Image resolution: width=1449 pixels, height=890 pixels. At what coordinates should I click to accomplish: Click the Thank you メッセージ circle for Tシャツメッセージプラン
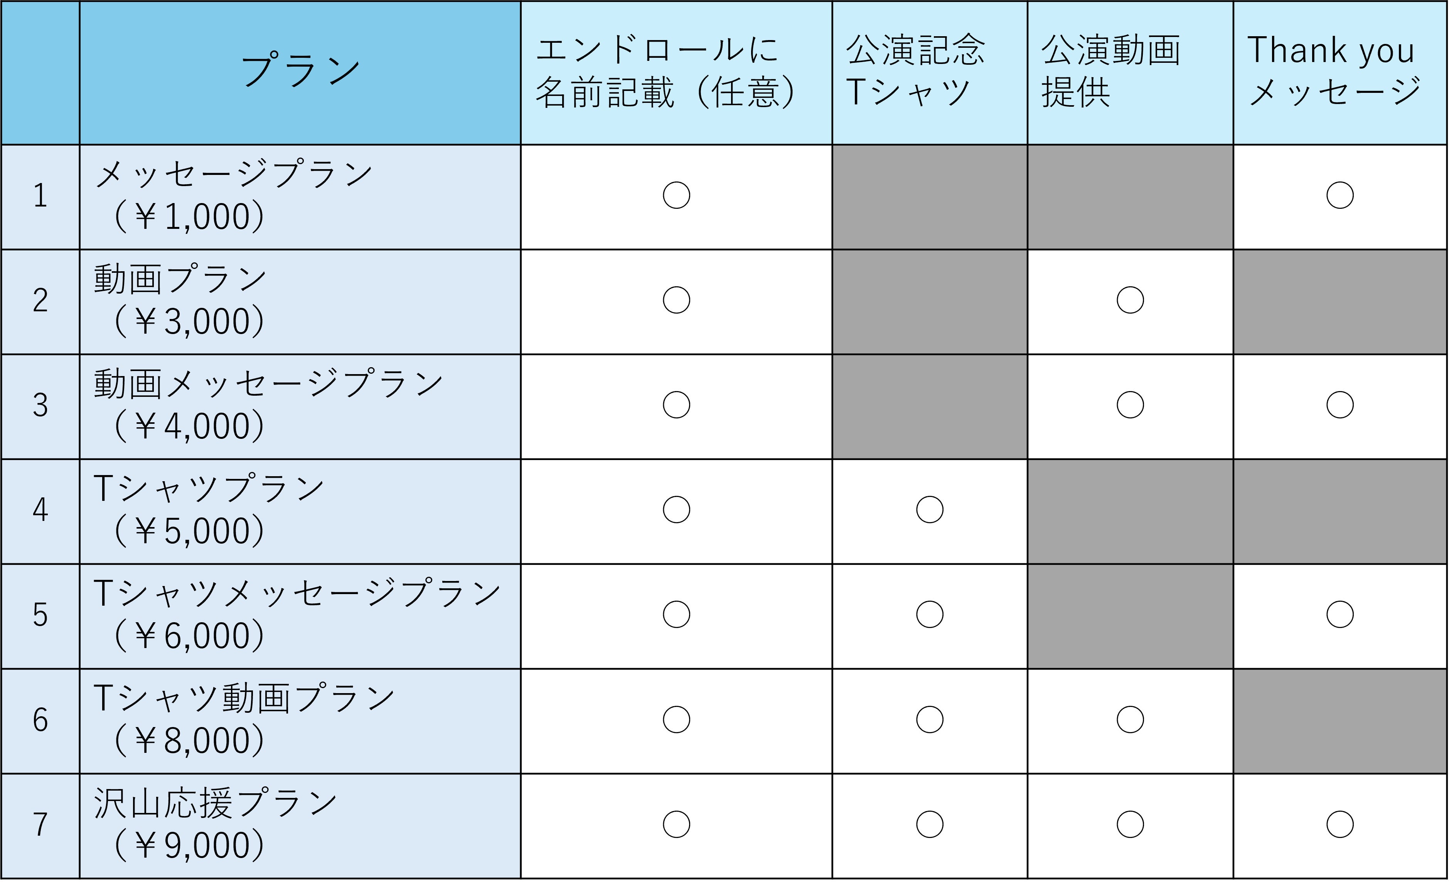pyautogui.click(x=1339, y=615)
